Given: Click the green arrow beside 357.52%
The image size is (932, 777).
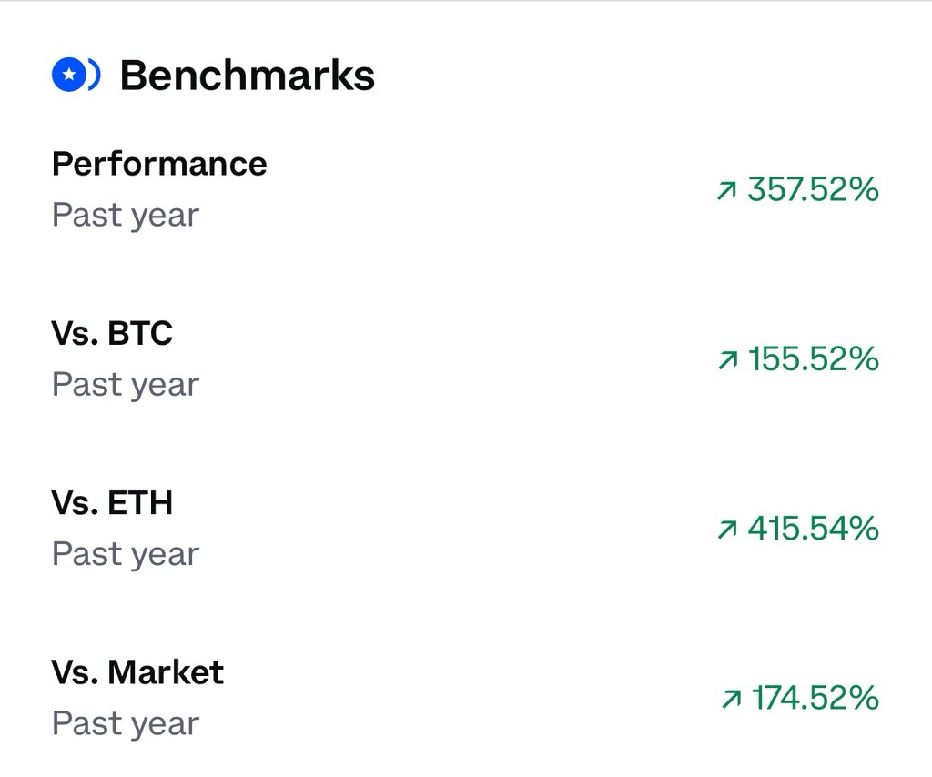Looking at the screenshot, I should point(726,191).
